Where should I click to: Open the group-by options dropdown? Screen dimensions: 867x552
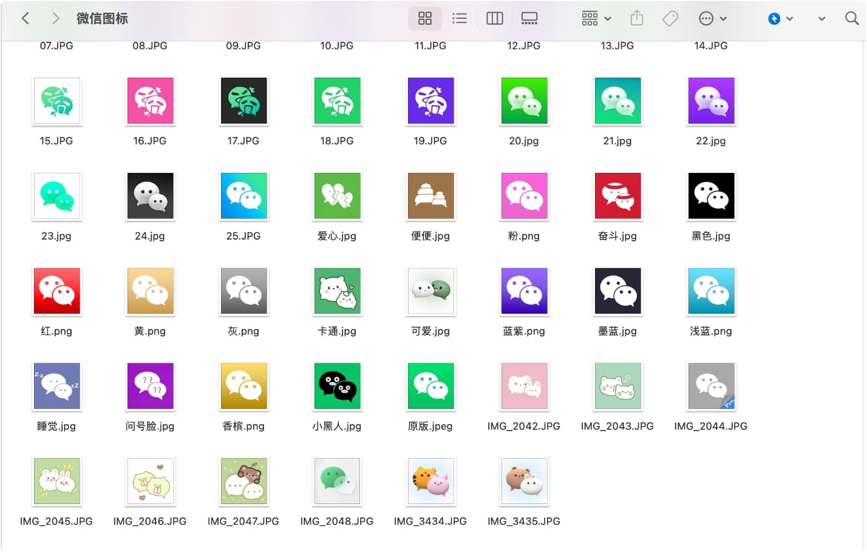(x=596, y=18)
